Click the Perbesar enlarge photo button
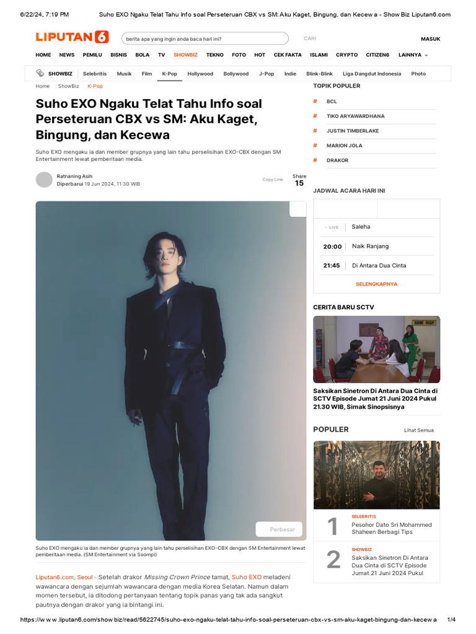This screenshot has height=634, width=476. click(x=279, y=529)
